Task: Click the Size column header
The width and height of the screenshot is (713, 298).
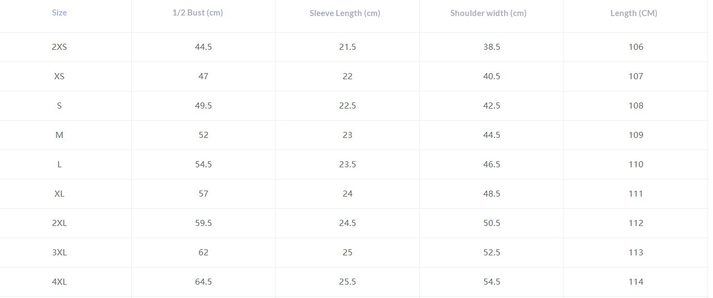Action: point(59,12)
